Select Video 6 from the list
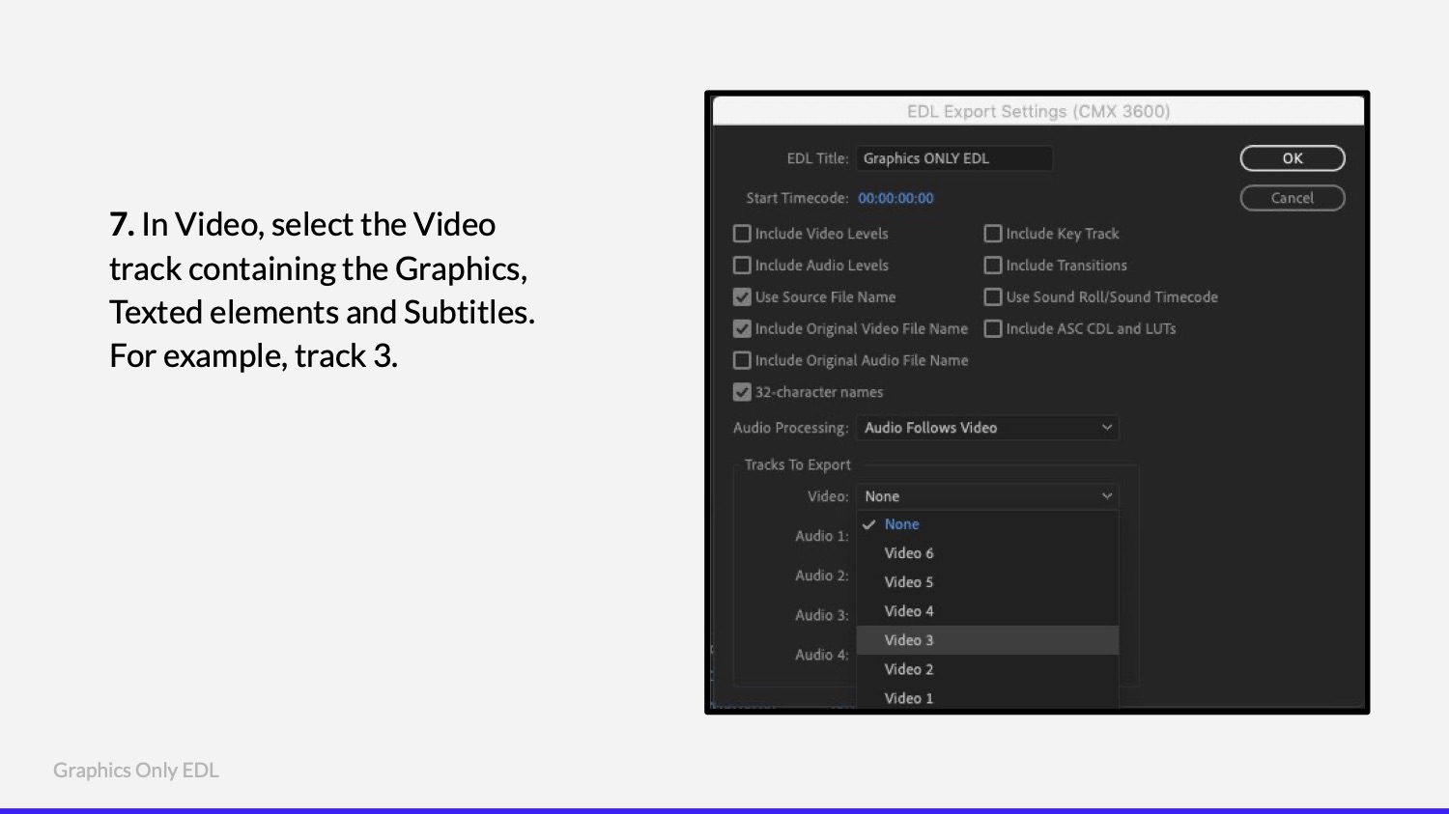Screen dimensions: 1449x814 (987, 553)
